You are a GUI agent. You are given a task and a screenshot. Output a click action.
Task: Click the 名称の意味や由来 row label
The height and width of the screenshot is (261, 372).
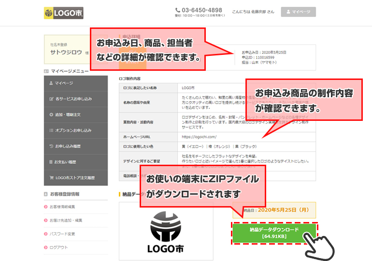136,103
